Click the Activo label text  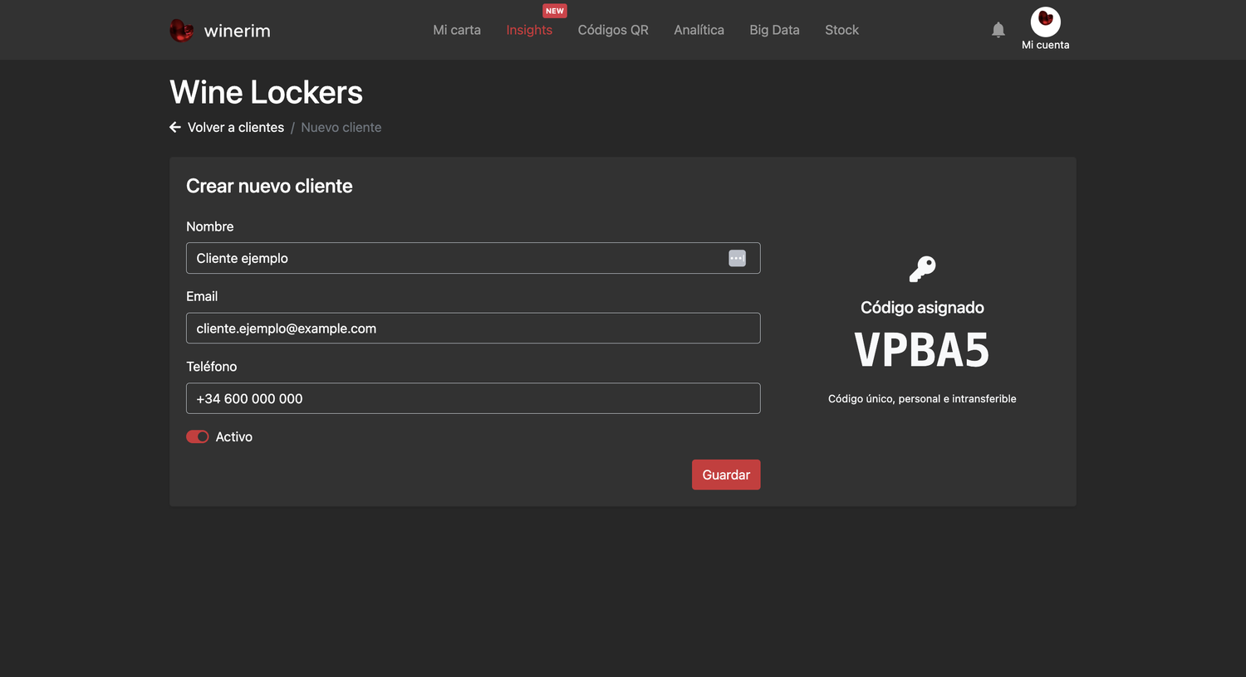tap(234, 436)
